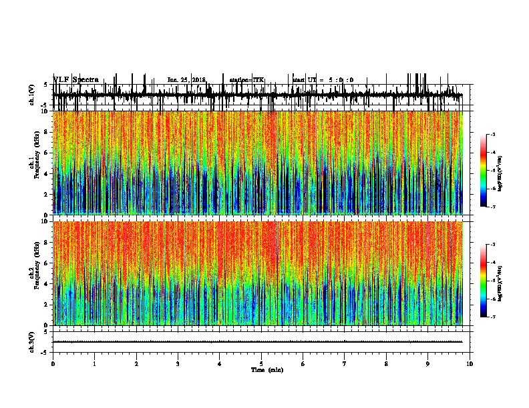Click the "-7" label on ch.2 colorbar
This screenshot has height=408, width=529.
(x=492, y=317)
